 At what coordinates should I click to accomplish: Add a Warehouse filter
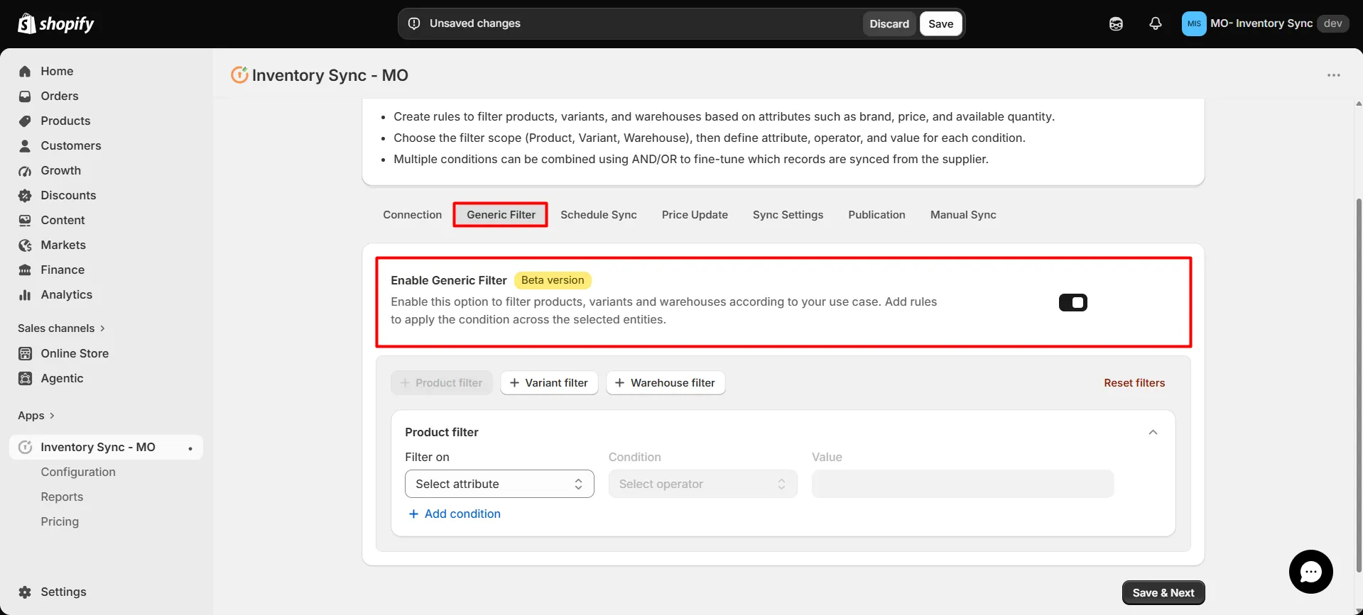point(666,383)
